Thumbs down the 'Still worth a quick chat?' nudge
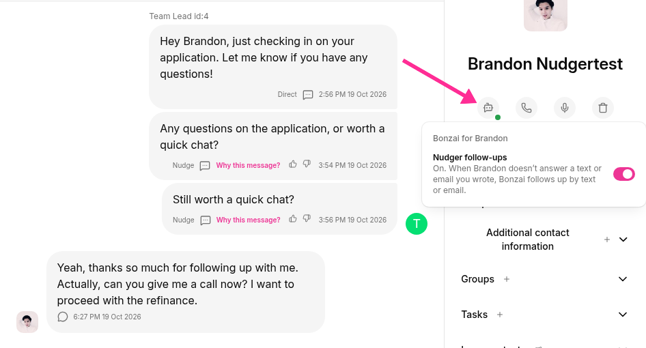Screen dimensions: 646x348 [307, 218]
